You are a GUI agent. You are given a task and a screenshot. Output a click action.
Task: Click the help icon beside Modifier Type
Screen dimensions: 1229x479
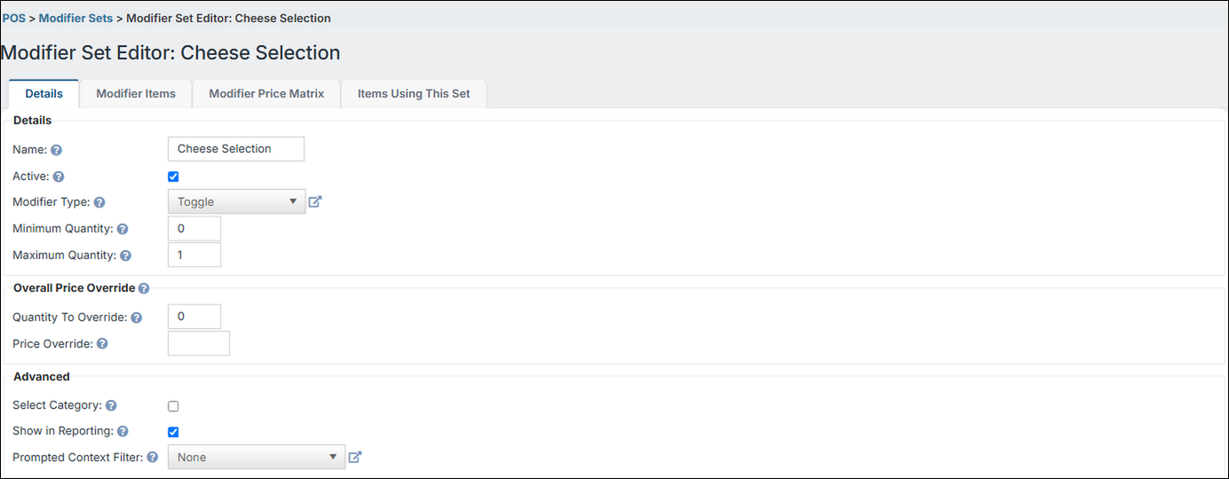(99, 202)
